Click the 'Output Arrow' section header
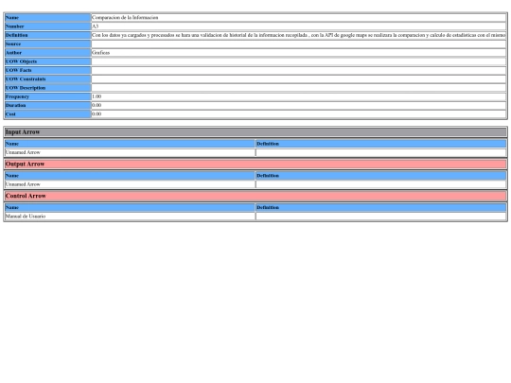 pos(255,165)
